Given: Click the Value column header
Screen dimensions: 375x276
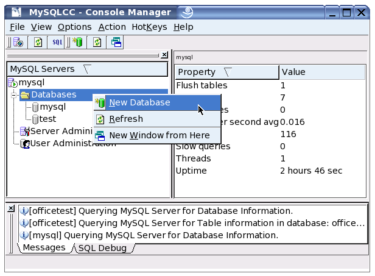Looking at the screenshot, I should 323,72.
